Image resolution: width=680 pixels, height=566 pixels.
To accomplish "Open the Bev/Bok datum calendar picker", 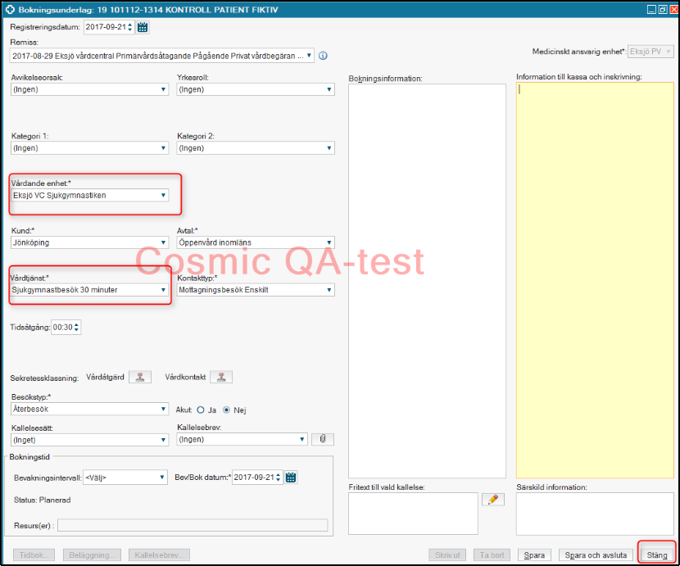I will click(291, 478).
